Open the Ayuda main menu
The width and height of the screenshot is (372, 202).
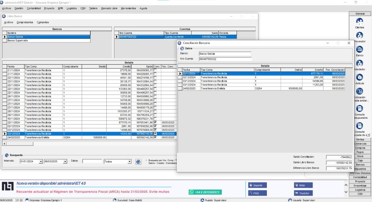143,8
